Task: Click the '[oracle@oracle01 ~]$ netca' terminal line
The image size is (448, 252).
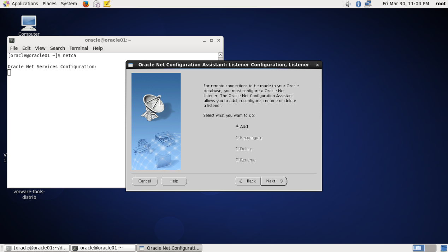Action: coord(42,56)
